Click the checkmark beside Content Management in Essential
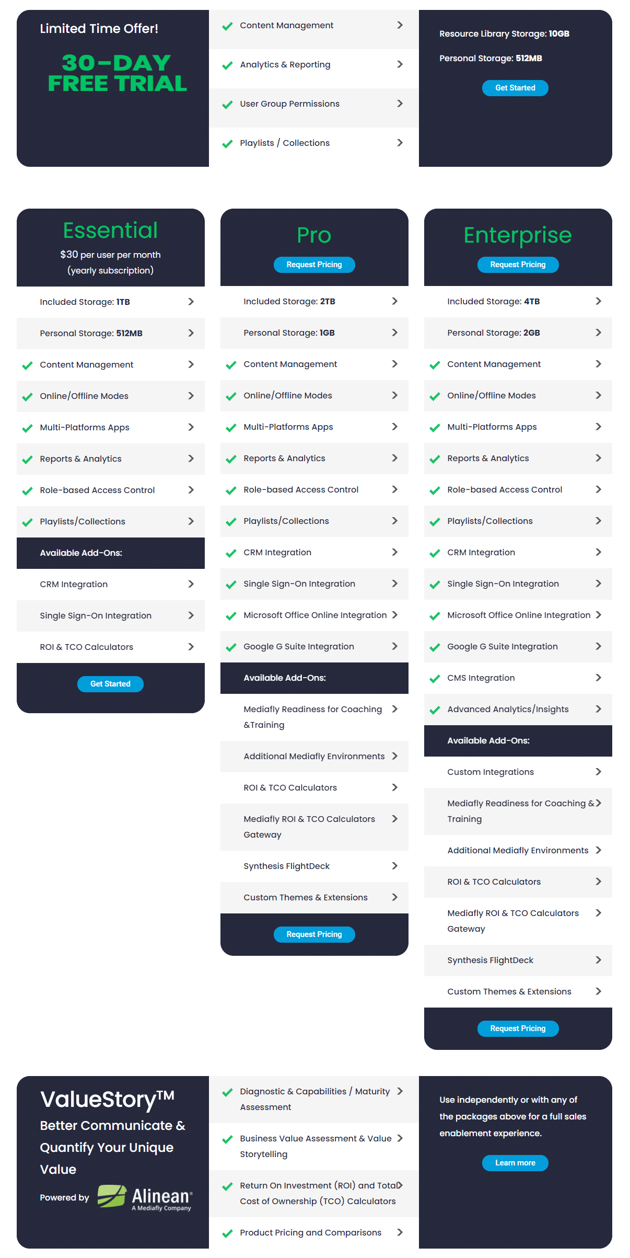The height and width of the screenshot is (1258, 630). coord(27,365)
